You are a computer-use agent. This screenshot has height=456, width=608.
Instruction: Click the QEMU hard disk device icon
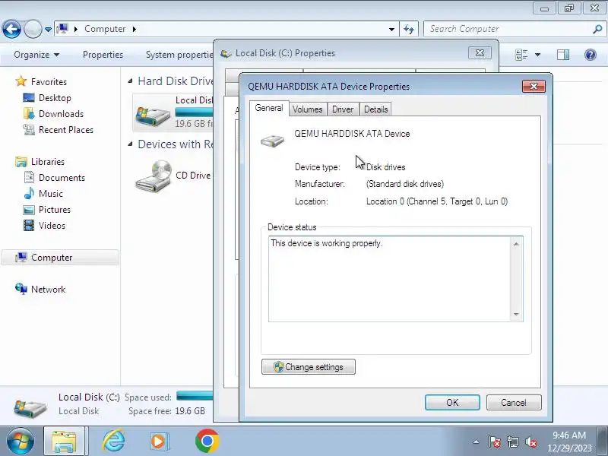[x=272, y=140]
